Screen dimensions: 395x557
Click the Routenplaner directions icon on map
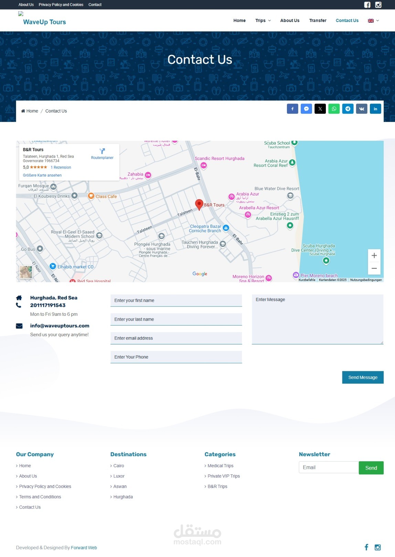click(102, 151)
